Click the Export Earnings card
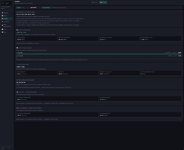The width and height of the screenshot is (184, 150). coord(78,38)
